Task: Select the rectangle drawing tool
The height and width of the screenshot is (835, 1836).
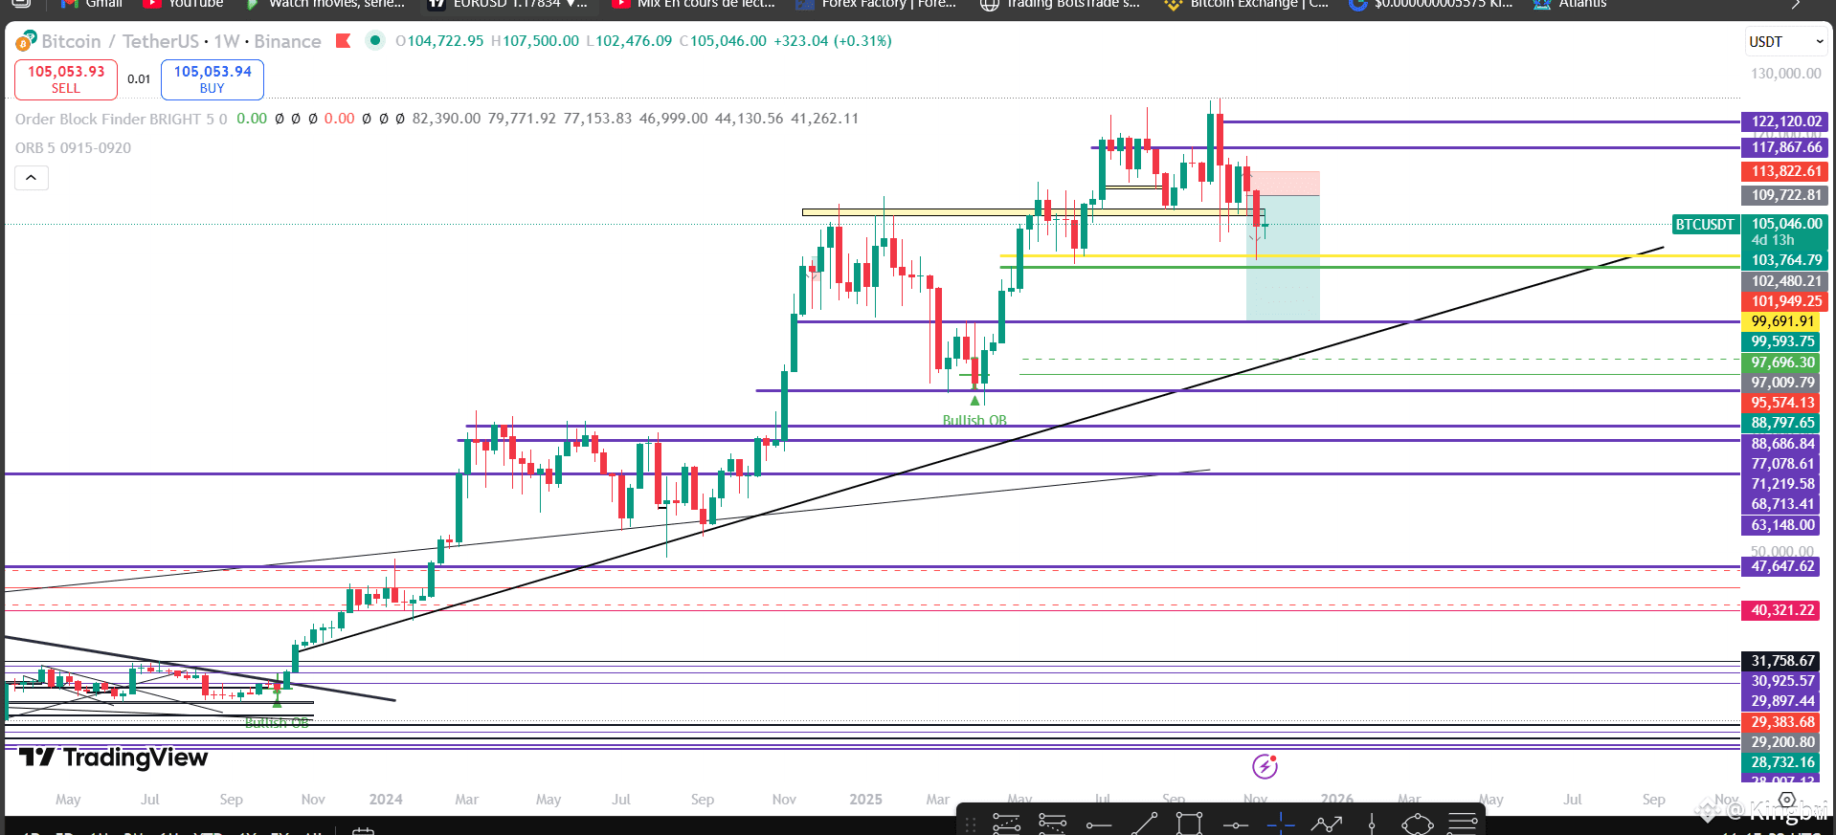Action: point(1189,824)
